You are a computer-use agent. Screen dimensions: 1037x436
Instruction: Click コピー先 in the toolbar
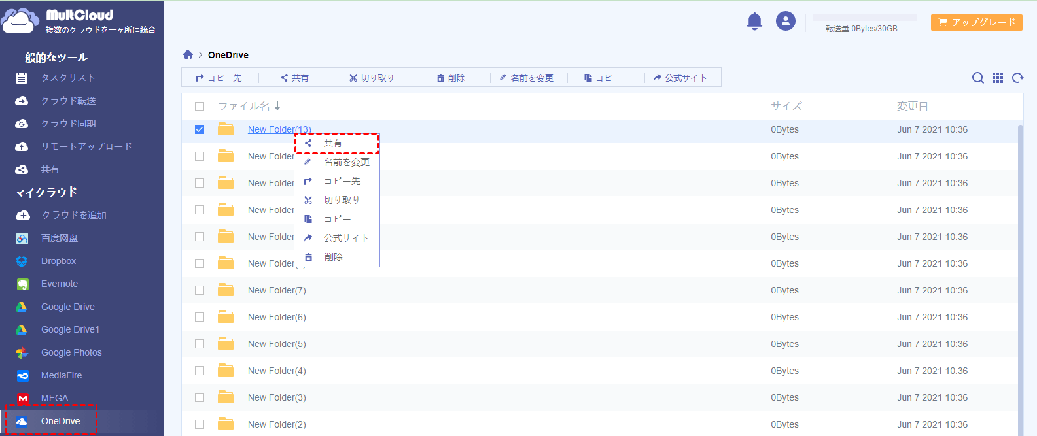219,78
